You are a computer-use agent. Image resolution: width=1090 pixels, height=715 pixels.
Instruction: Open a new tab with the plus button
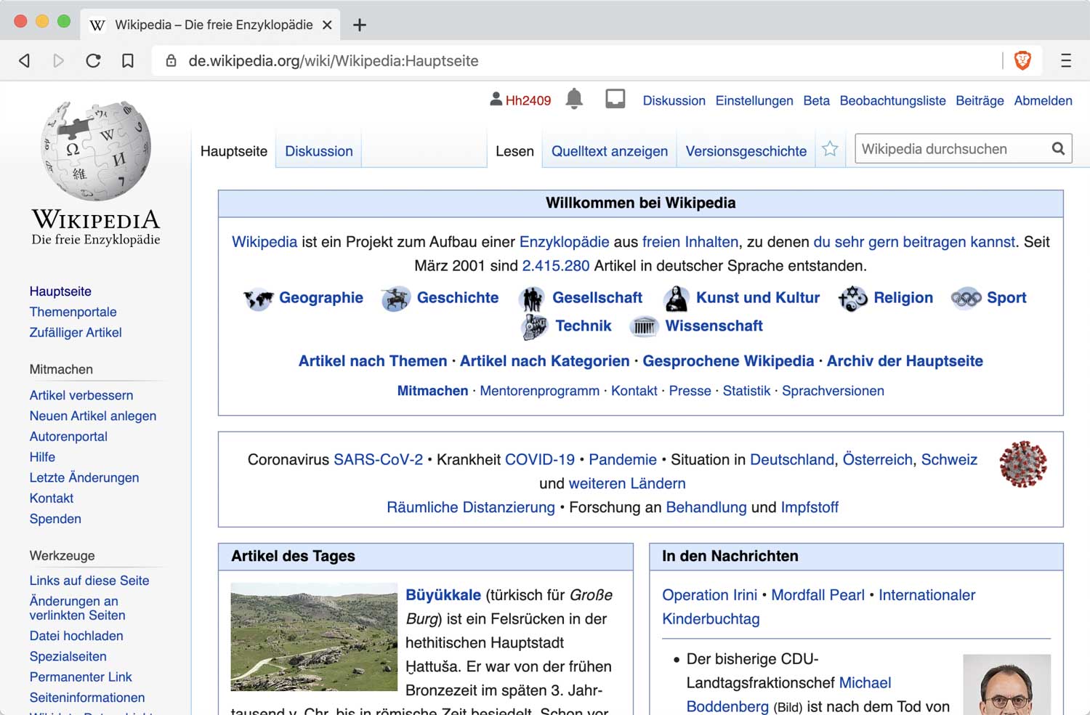pyautogui.click(x=359, y=25)
